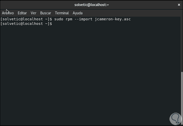
Task: Click the word sudo in the command
Action: tap(58, 19)
